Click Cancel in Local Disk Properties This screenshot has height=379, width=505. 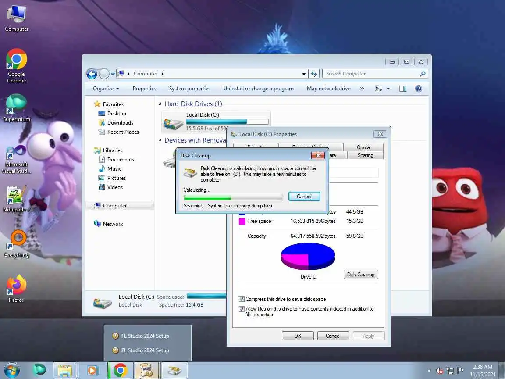click(333, 336)
